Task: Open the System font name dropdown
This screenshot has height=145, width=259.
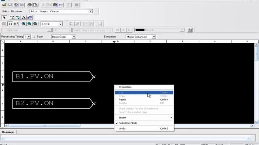Action: 49,30
